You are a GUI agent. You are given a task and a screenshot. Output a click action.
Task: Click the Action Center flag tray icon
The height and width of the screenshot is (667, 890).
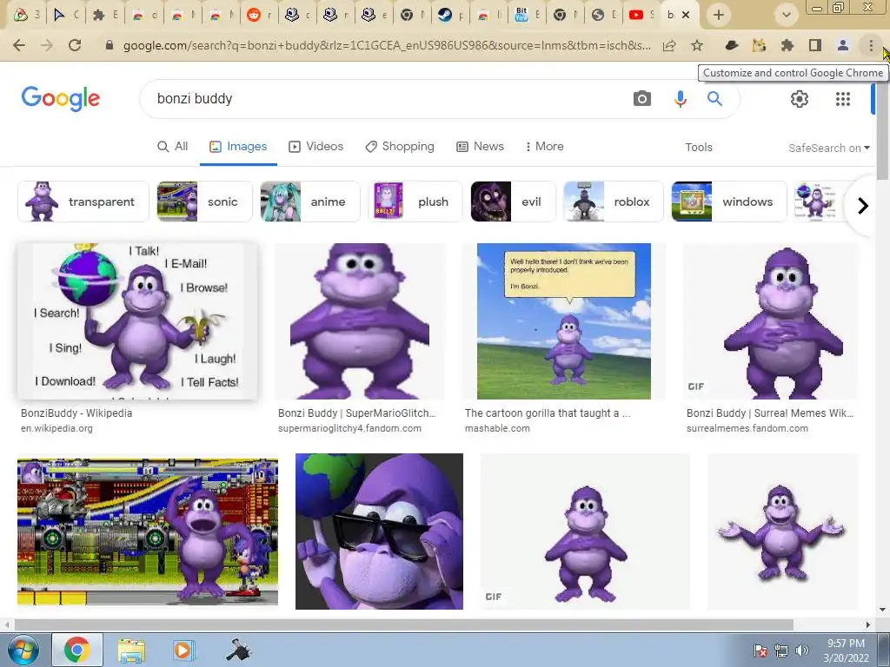point(760,650)
